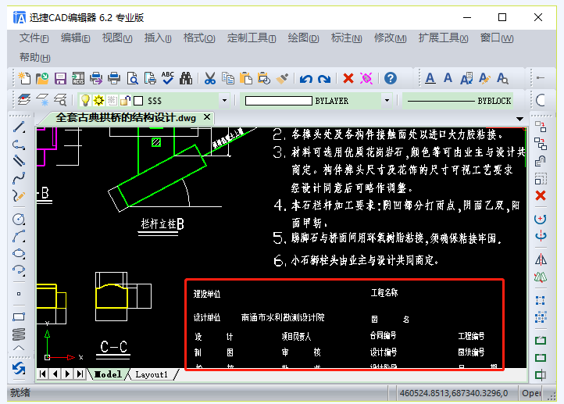The width and height of the screenshot is (564, 404).
Task: Toggle the layer padlock lock icon
Action: point(125,100)
